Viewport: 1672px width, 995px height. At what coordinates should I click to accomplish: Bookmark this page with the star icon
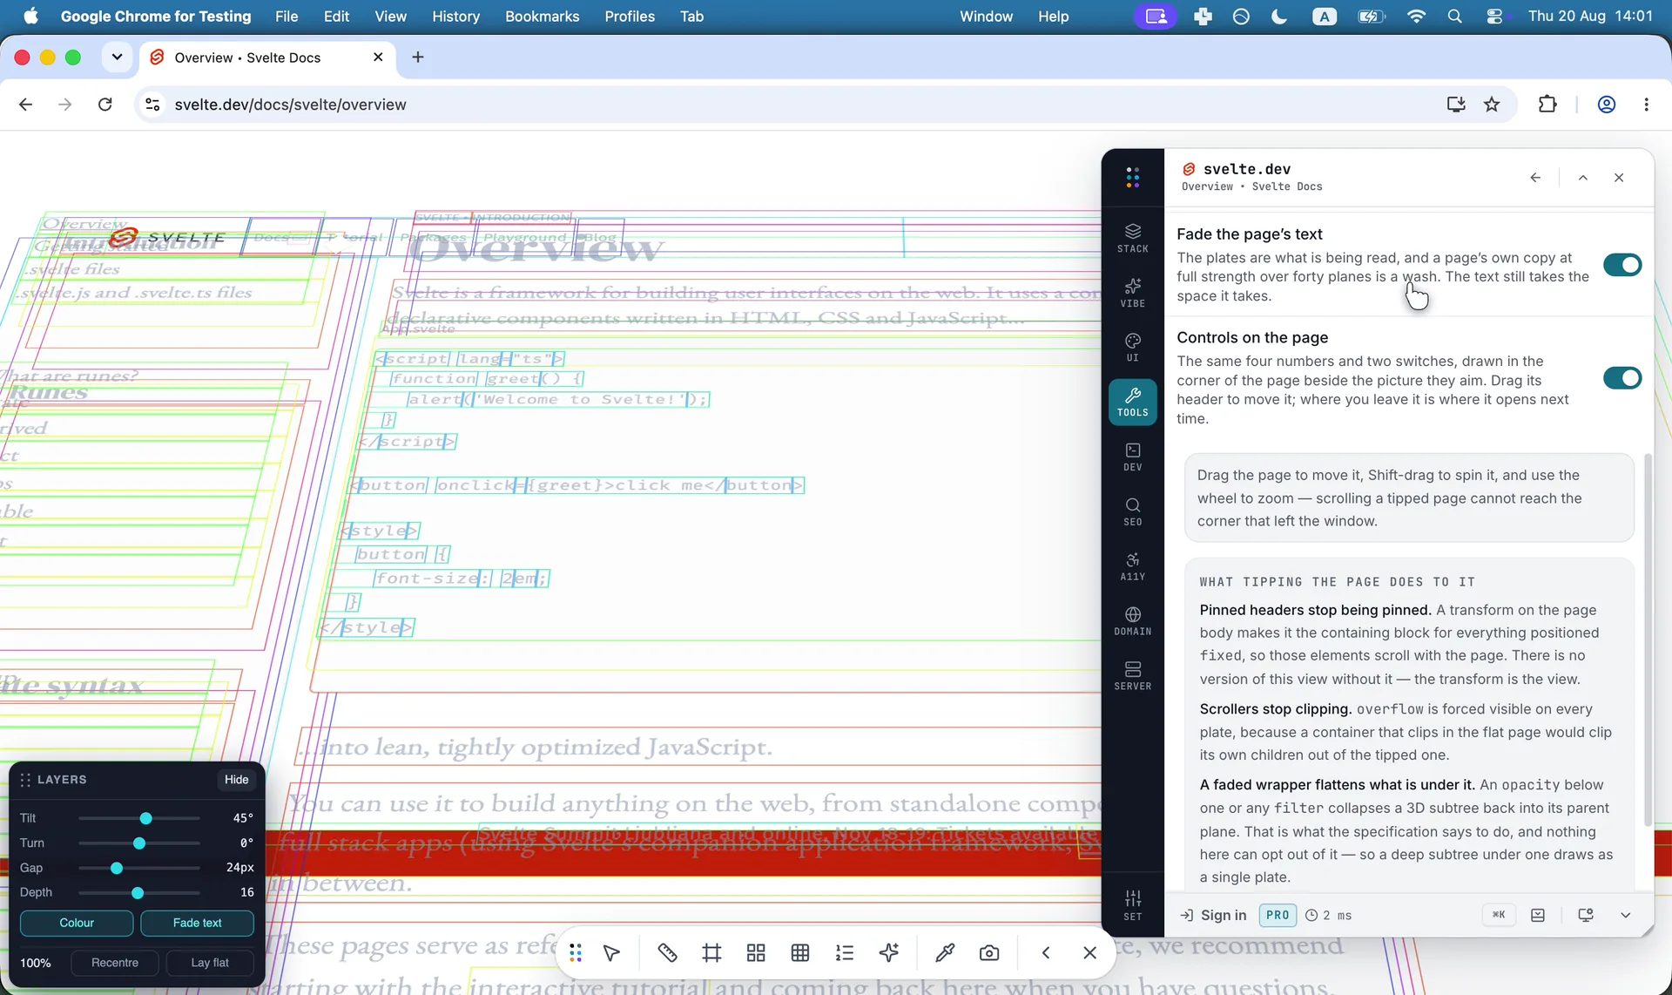pos(1492,105)
